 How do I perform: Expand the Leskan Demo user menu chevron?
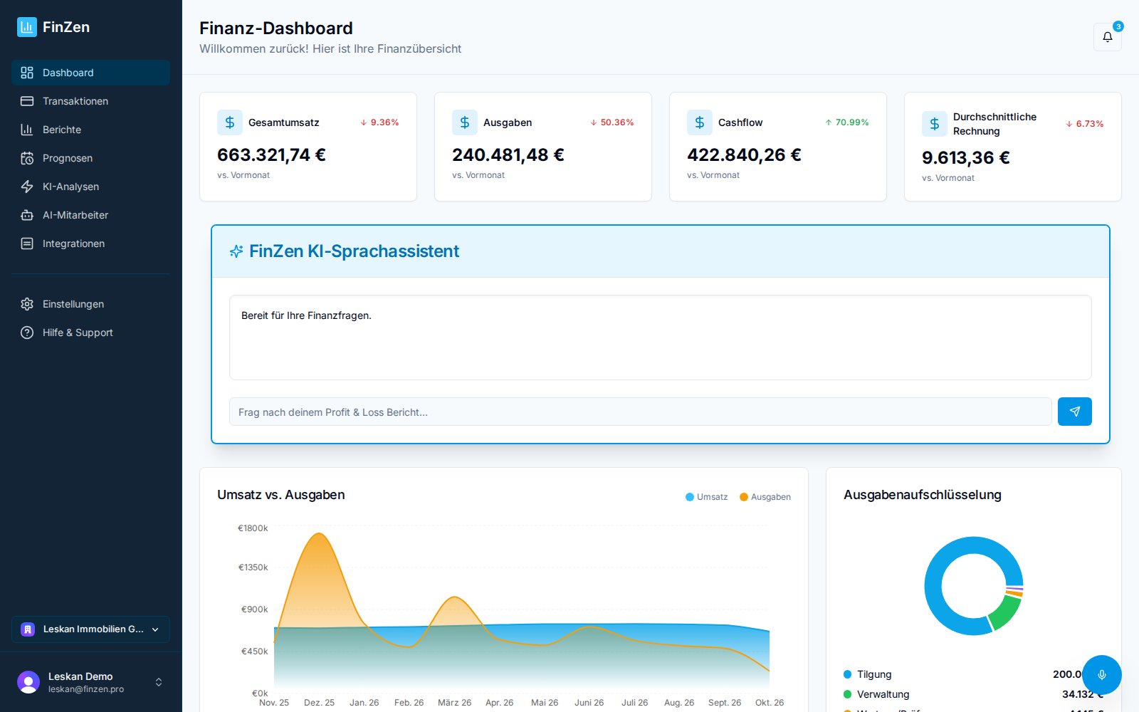coord(159,682)
